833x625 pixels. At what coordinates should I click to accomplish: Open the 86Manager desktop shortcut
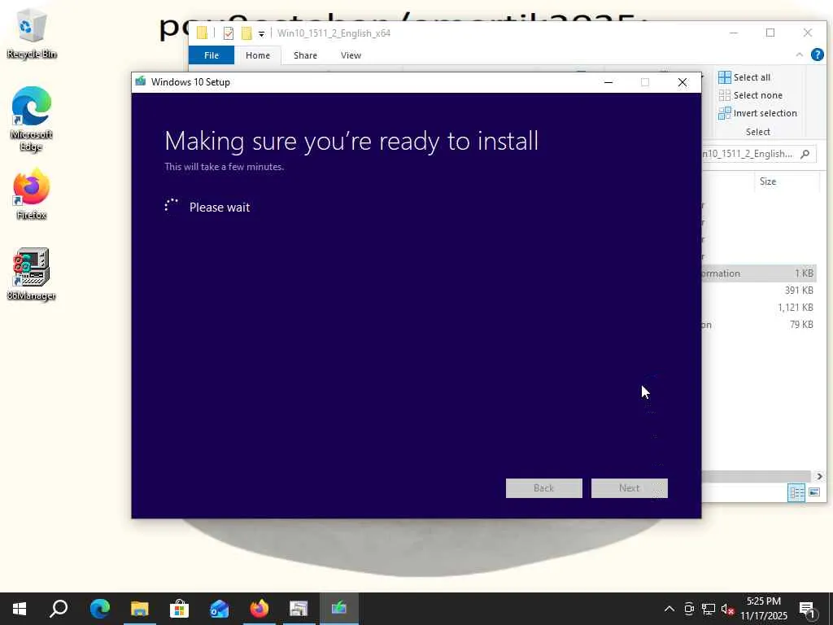coord(32,274)
